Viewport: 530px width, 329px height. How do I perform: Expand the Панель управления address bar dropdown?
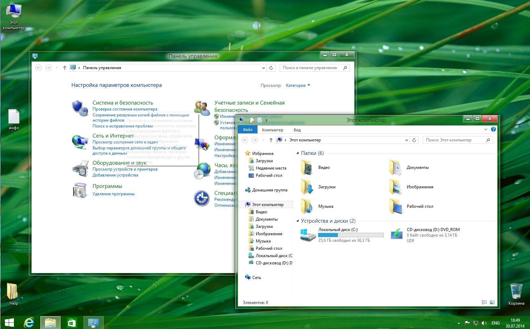pos(263,68)
